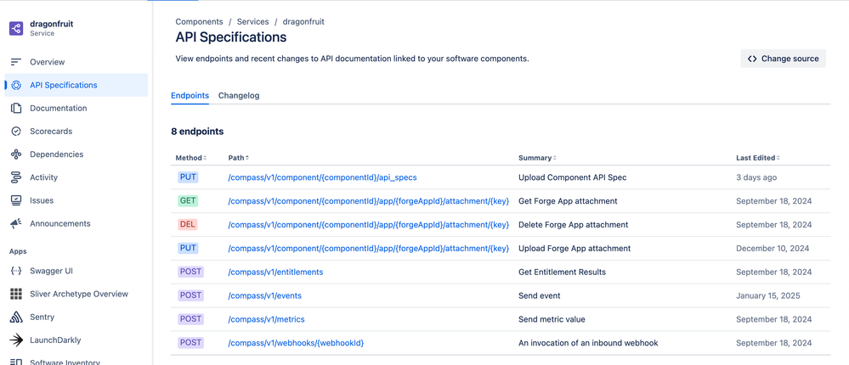Go to Components in the breadcrumb
The width and height of the screenshot is (849, 365).
[199, 21]
